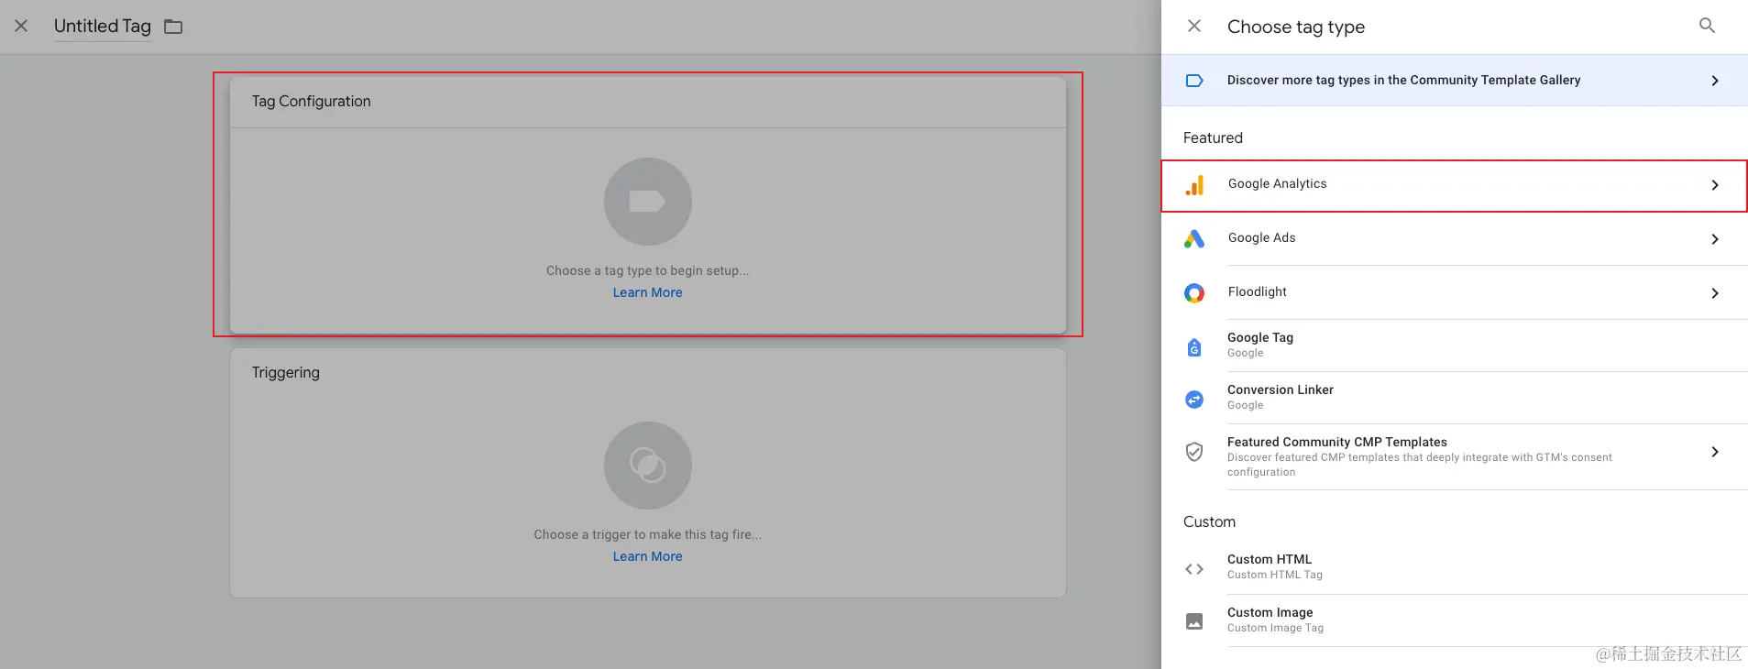Click the Tag Configuration heading
This screenshot has height=669, width=1748.
312,102
